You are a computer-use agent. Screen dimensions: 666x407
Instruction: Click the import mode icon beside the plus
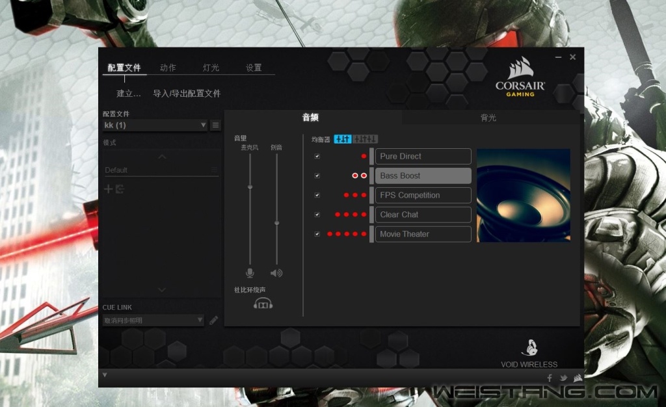120,189
